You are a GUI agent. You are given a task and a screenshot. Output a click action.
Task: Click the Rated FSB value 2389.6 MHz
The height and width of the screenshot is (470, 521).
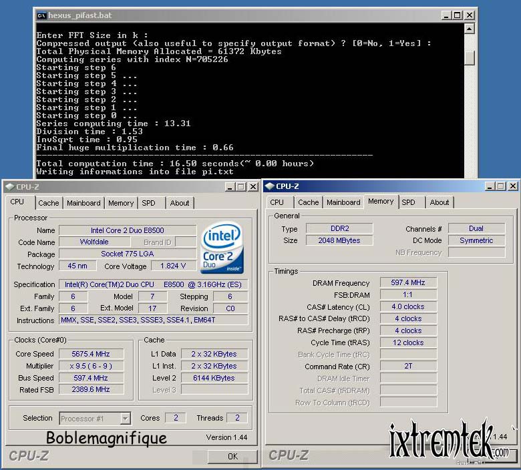coord(91,389)
